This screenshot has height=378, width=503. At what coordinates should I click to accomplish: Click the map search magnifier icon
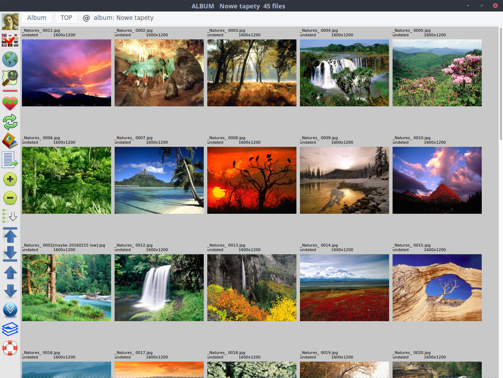(x=10, y=78)
